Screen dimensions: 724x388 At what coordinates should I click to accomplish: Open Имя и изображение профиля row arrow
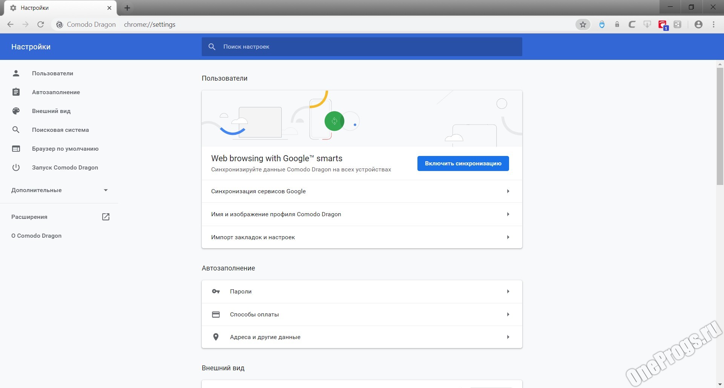508,214
